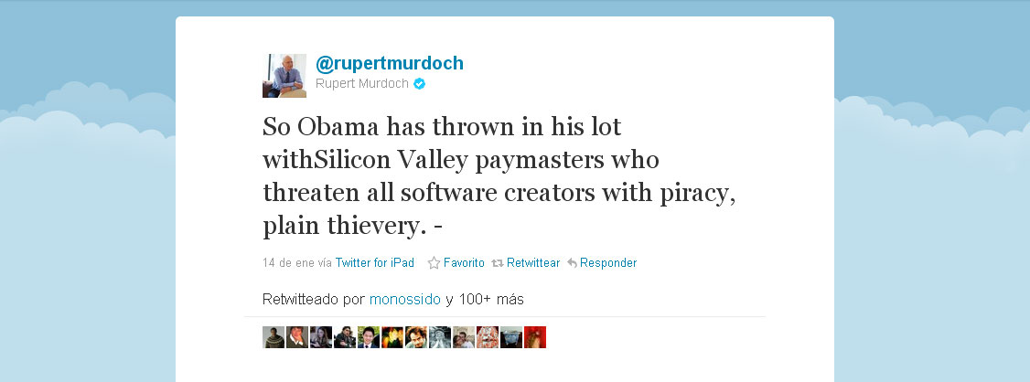This screenshot has height=382, width=1030.
Task: Open the black-and-white statue retweeter avatar
Action: click(440, 337)
